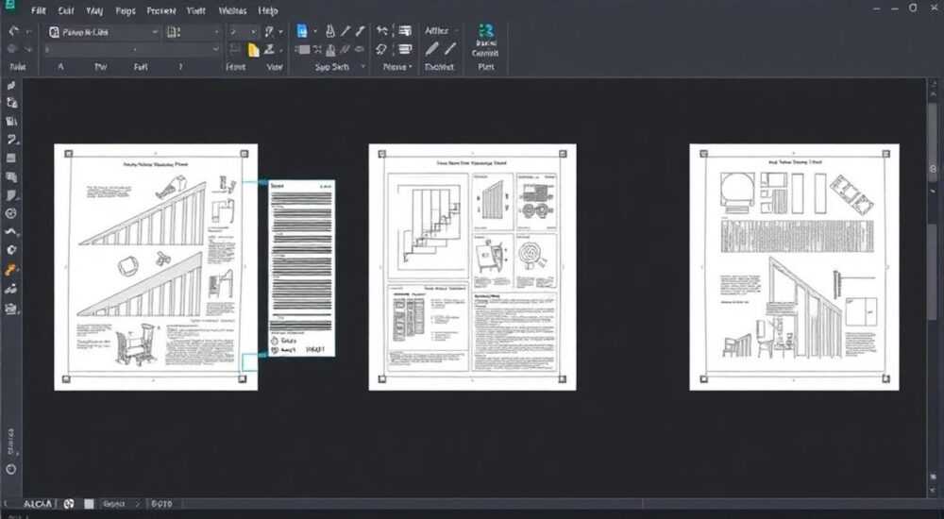
Task: Click the middle drawing sheet thumbnail
Action: (472, 267)
